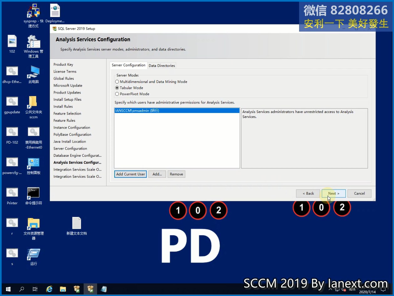The width and height of the screenshot is (394, 296).
Task: Click the Install Rules step in the sidebar
Action: [63, 106]
